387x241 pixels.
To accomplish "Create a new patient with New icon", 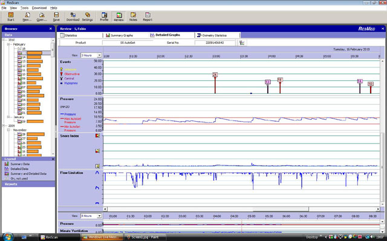I will 27,17.
